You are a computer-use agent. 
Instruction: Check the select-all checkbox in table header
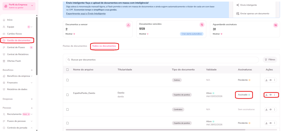tap(67, 70)
